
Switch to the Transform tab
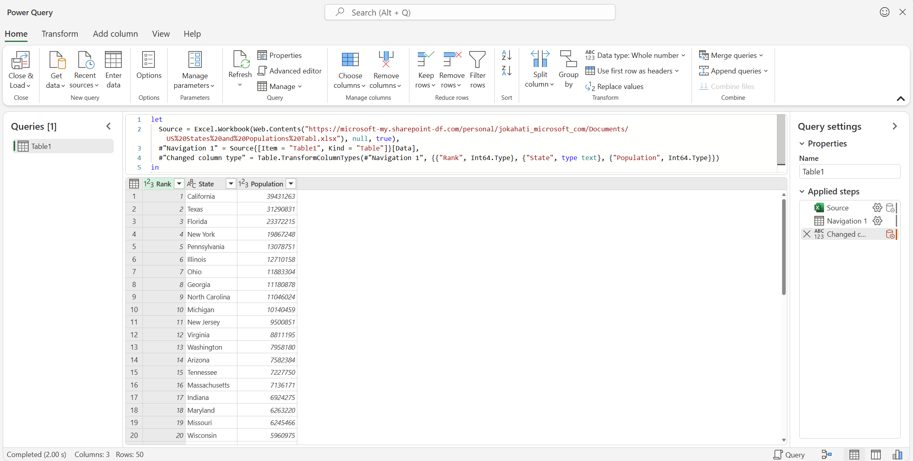[x=60, y=34]
